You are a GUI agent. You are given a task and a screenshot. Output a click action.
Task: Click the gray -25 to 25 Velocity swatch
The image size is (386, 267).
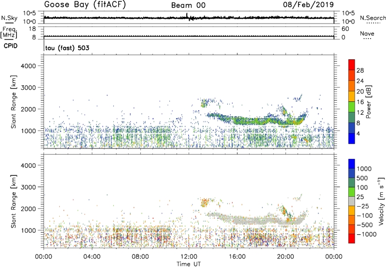[x=352, y=201]
